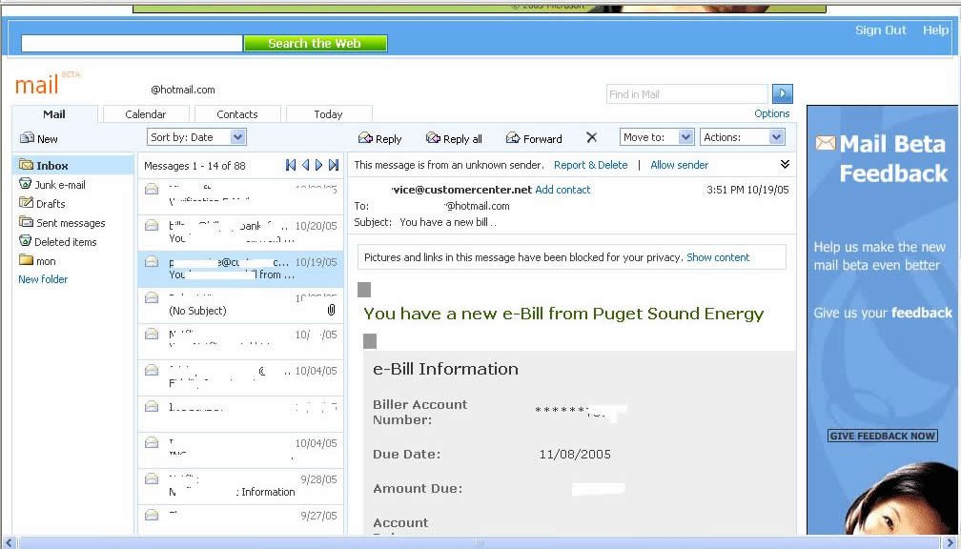Viewport: 961px width, 549px height.
Task: Go to first page of messages
Action: (x=291, y=165)
